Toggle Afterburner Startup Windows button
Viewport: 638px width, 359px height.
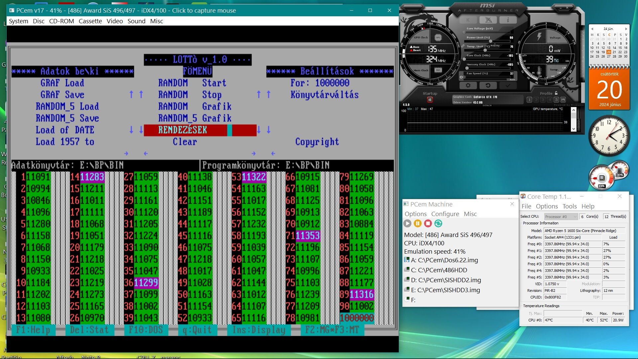[x=430, y=100]
